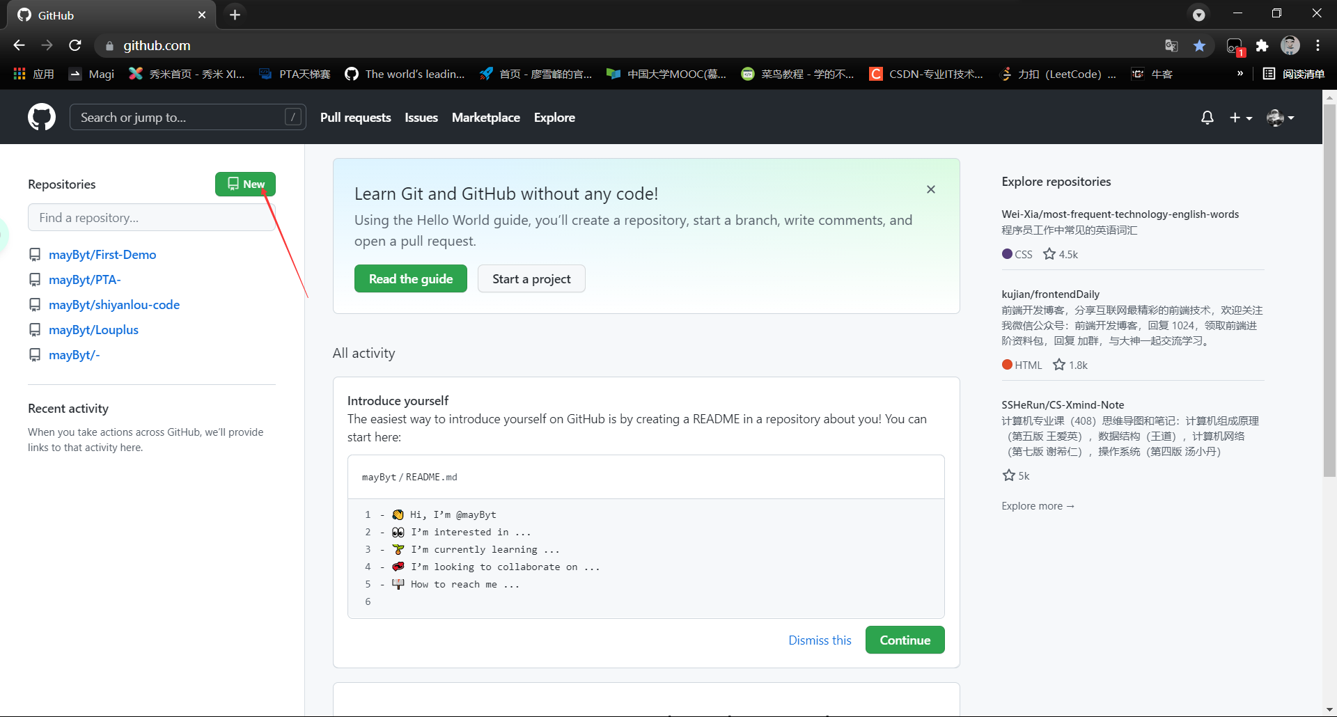The image size is (1337, 717).
Task: Click the repo icon beside mayByt/PTA-
Action: (x=35, y=280)
